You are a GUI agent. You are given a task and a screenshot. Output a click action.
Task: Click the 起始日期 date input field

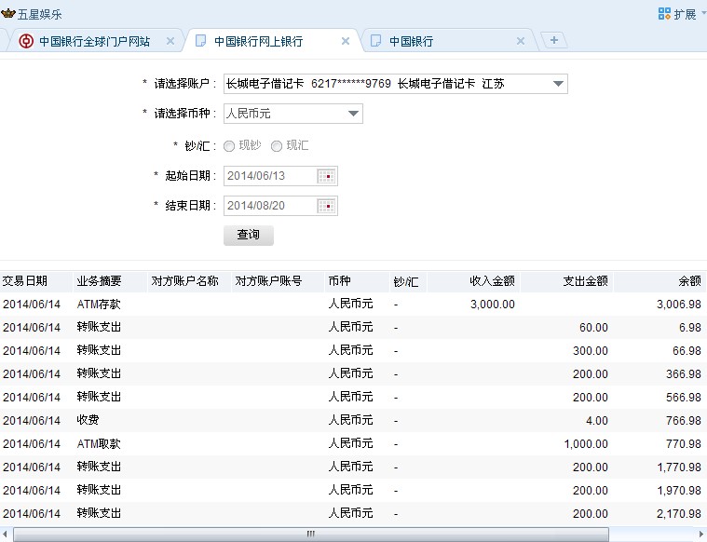click(270, 176)
